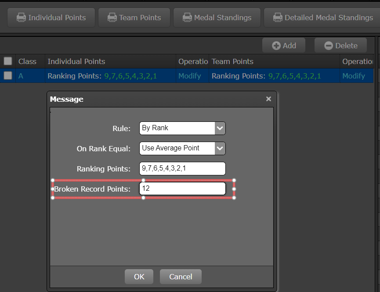Focus the Ranking Points text field
380x292 pixels.
(182, 168)
